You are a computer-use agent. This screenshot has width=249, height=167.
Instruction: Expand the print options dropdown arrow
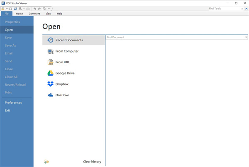click(x=24, y=9)
